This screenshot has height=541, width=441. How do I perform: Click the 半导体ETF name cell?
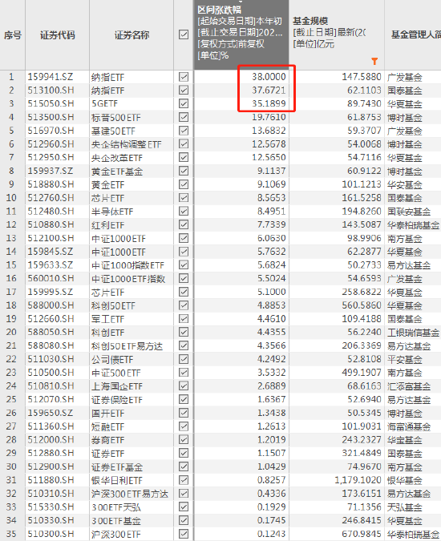click(x=112, y=212)
